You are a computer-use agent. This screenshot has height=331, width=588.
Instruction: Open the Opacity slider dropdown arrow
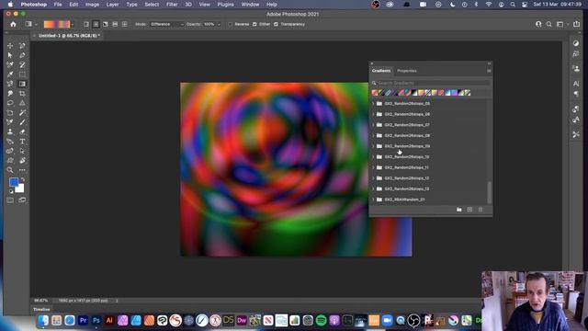(x=219, y=25)
